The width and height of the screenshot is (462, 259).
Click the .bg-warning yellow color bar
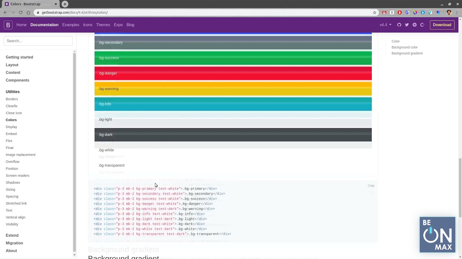coord(233,89)
